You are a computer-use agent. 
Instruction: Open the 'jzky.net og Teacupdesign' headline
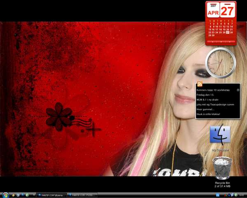[215, 104]
